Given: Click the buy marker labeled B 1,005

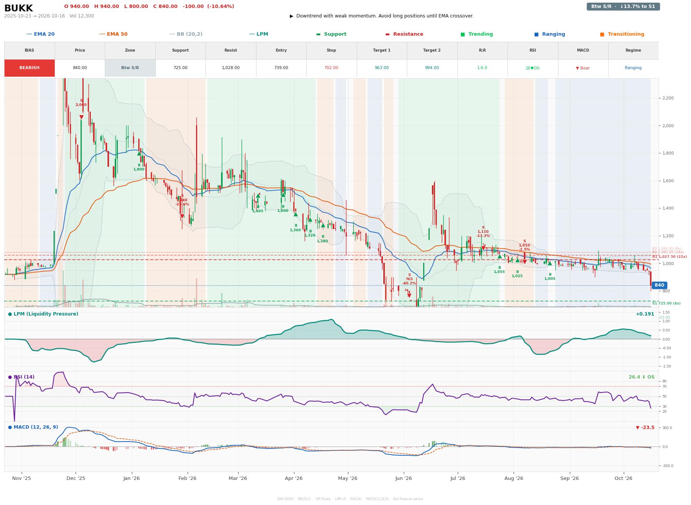Looking at the screenshot, I should click(x=550, y=263).
